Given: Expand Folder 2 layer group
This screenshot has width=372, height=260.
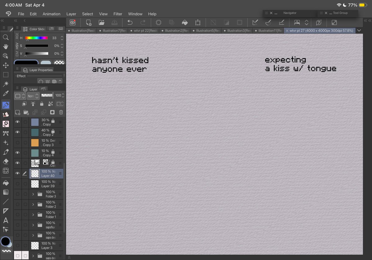Looking at the screenshot, I should 33,204.
